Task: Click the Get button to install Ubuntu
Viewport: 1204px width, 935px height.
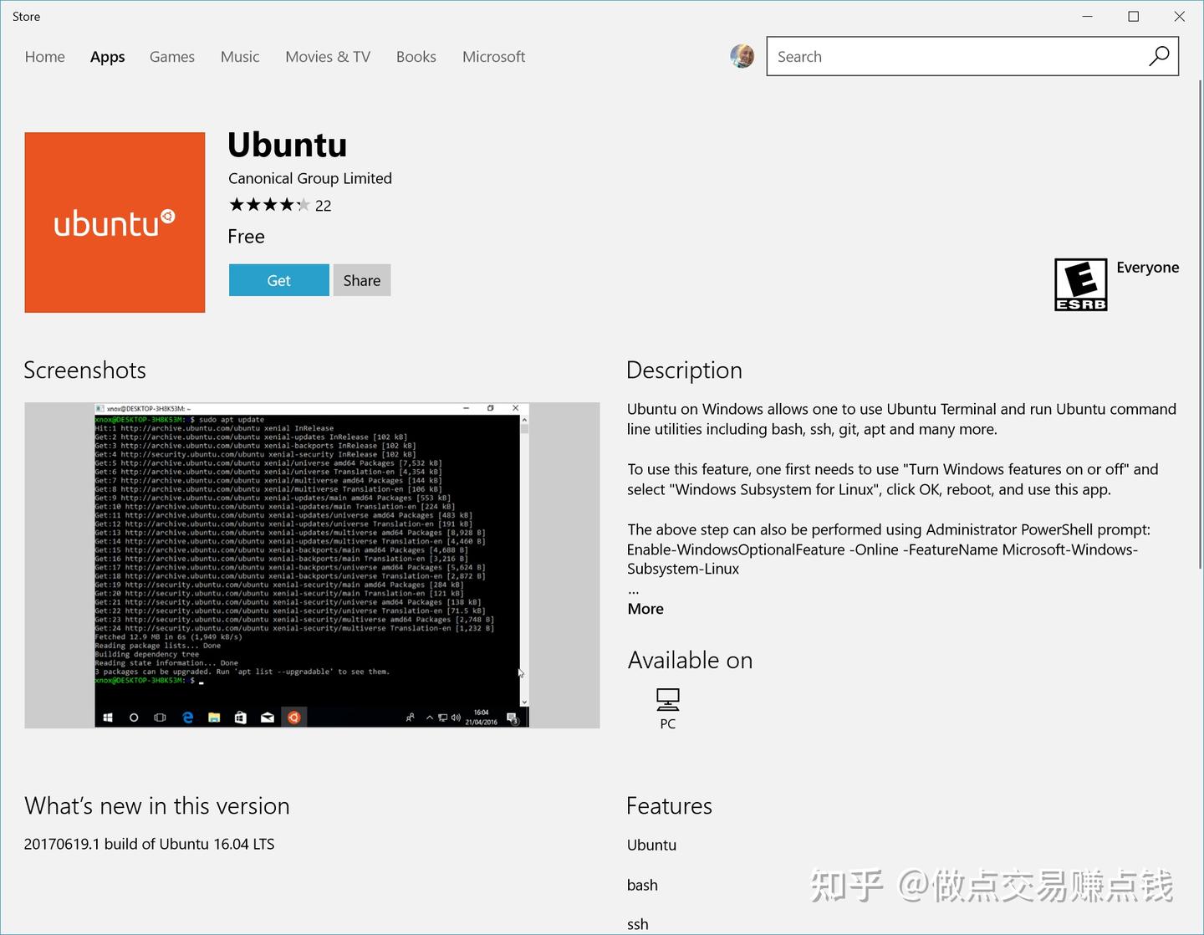Action: pos(278,280)
